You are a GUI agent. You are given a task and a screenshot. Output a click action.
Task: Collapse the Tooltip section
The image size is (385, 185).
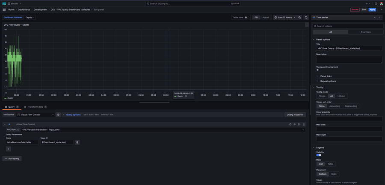(x=320, y=87)
